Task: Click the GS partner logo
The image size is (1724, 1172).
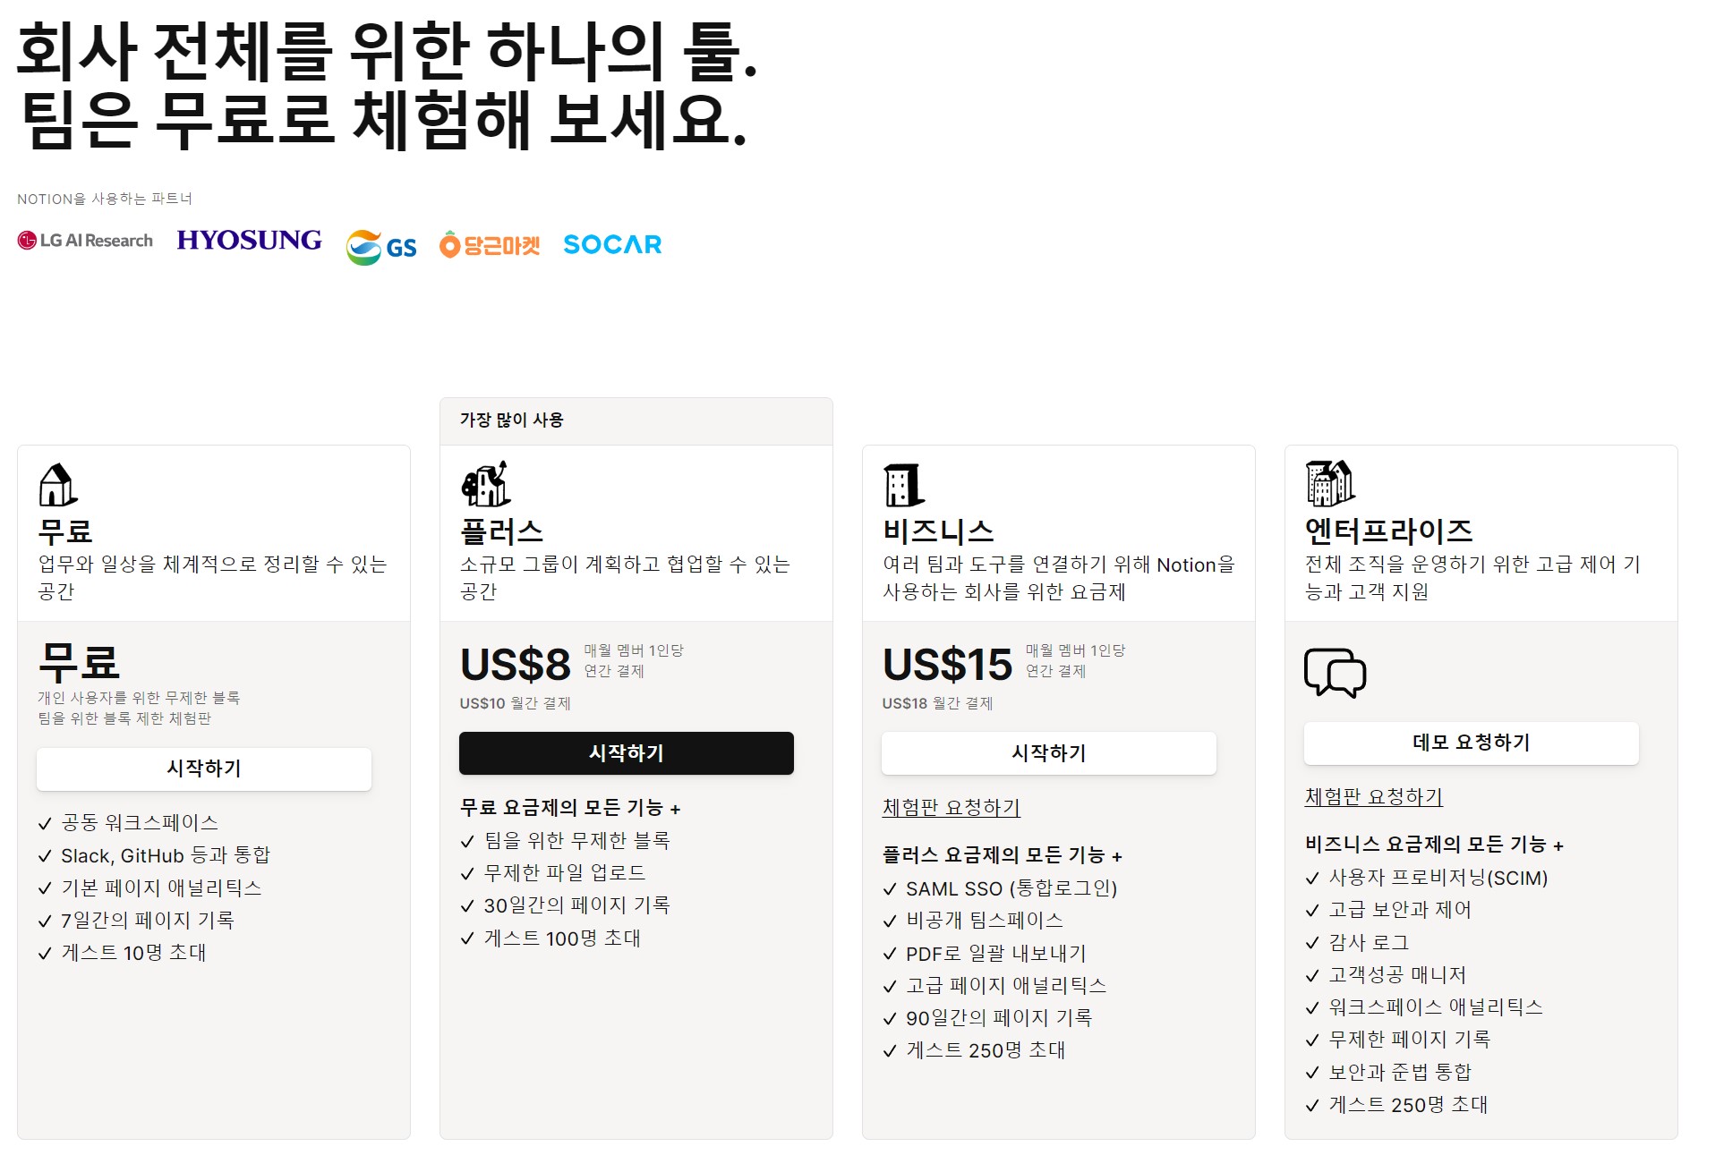Action: tap(381, 247)
